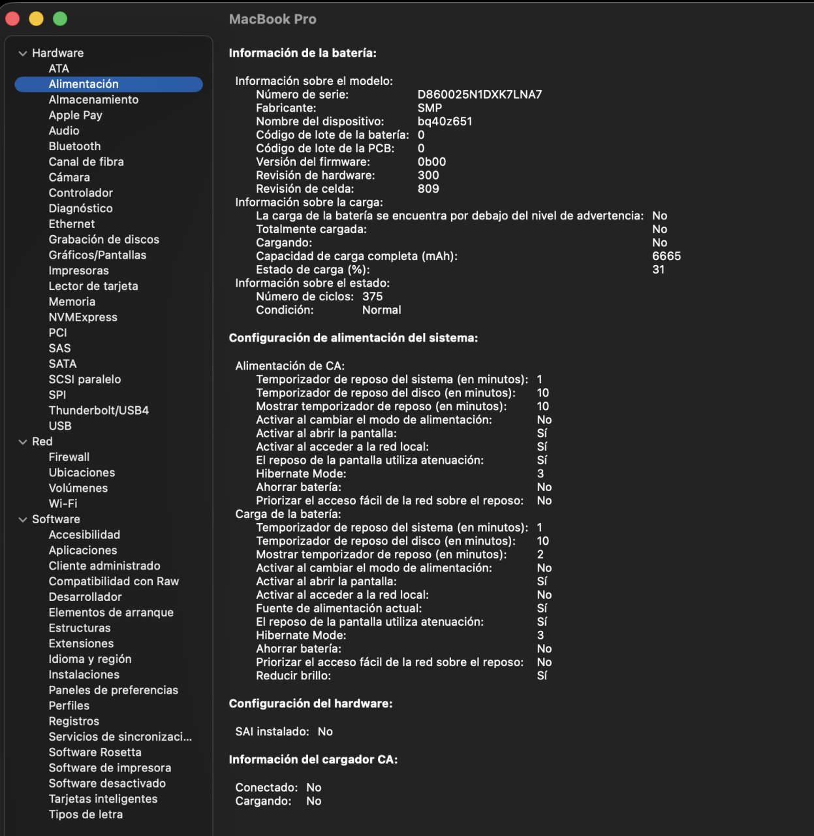The height and width of the screenshot is (836, 814).
Task: Select Bluetooth in the sidebar
Action: (74, 146)
